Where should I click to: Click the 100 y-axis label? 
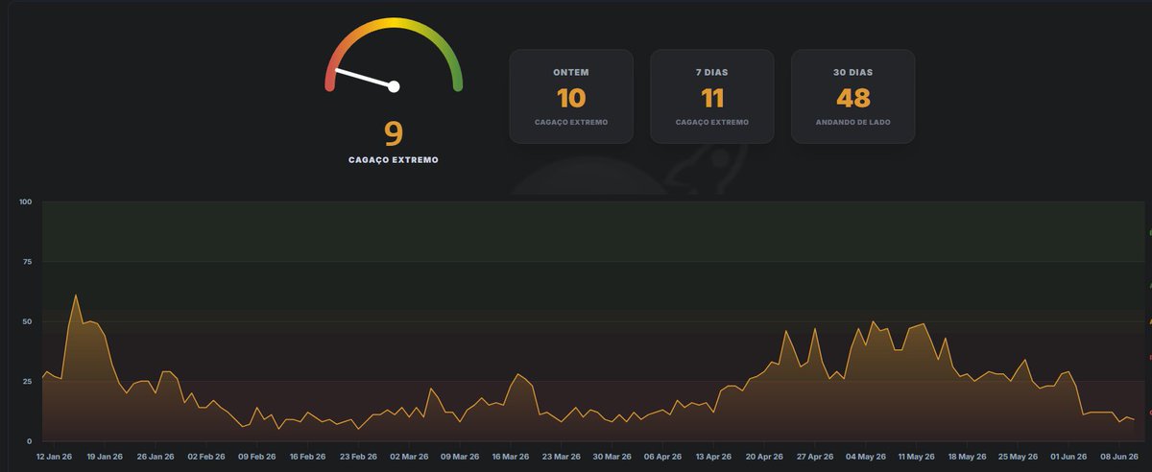point(25,202)
